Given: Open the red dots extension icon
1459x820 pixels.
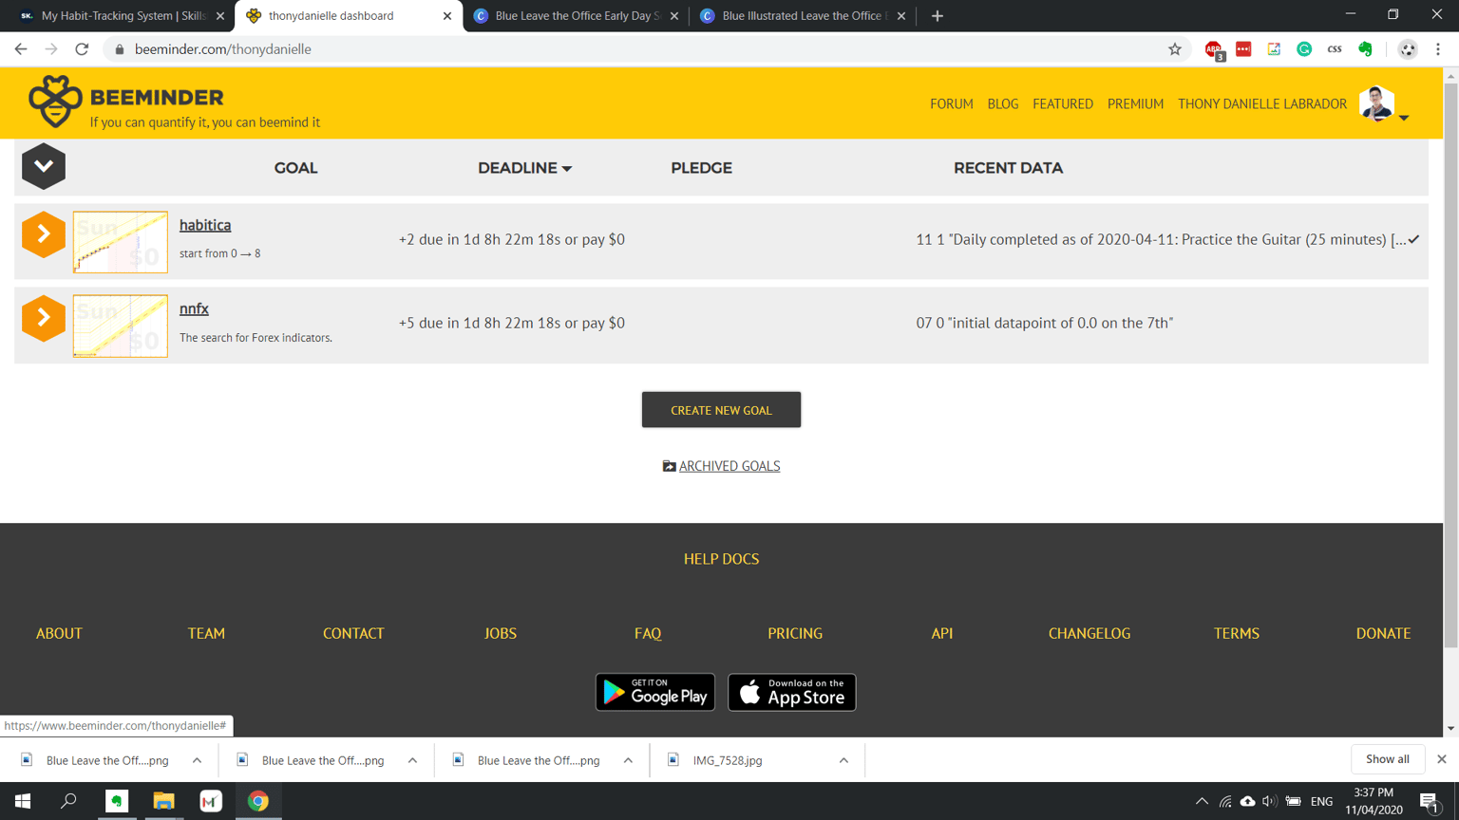Looking at the screenshot, I should [x=1243, y=49].
